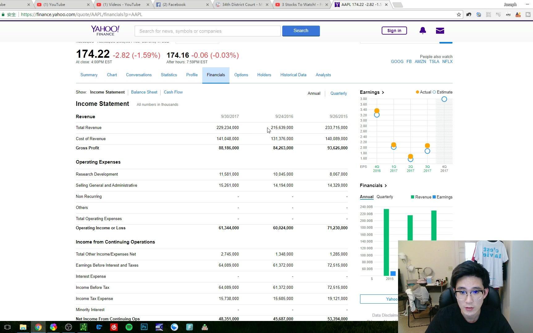This screenshot has width=533, height=333.
Task: Launch Photoshop from the taskbar
Action: (144, 327)
